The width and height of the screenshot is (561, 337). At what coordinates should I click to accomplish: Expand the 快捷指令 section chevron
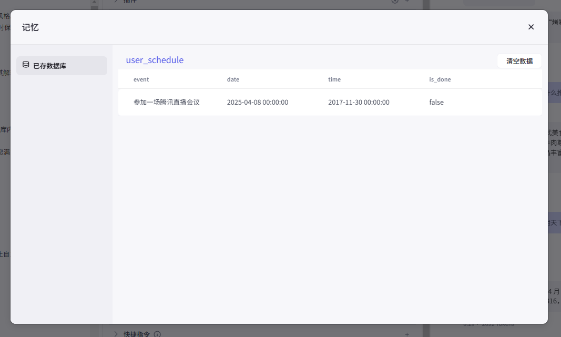[116, 333]
